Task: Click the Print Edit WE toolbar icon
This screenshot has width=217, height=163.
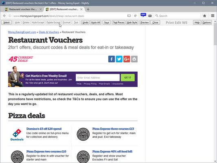Action: (143, 15)
